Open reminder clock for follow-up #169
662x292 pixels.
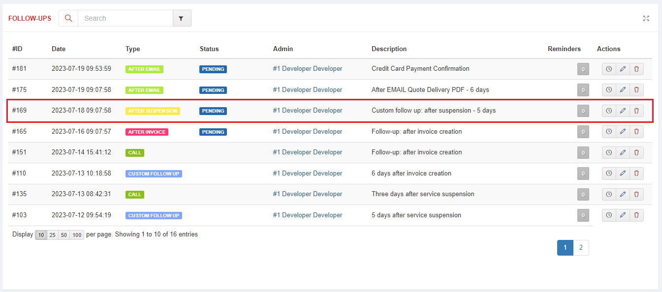pyautogui.click(x=609, y=111)
